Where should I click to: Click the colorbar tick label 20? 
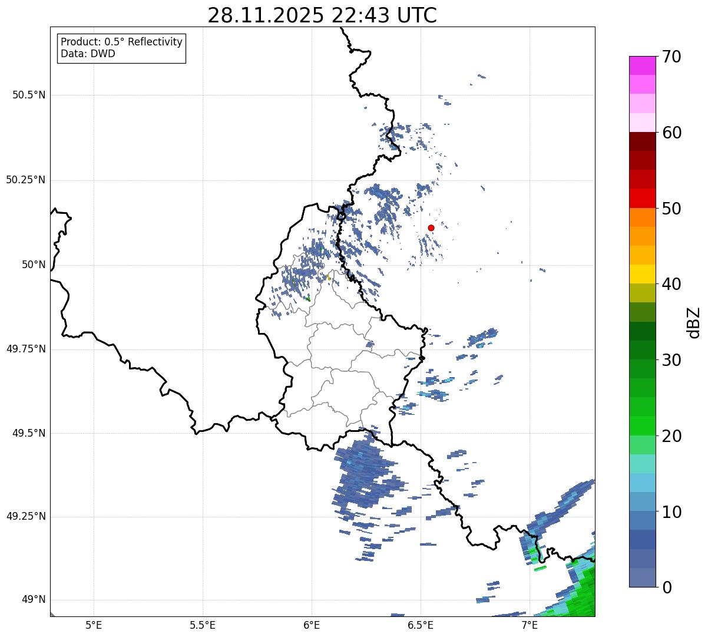(671, 436)
